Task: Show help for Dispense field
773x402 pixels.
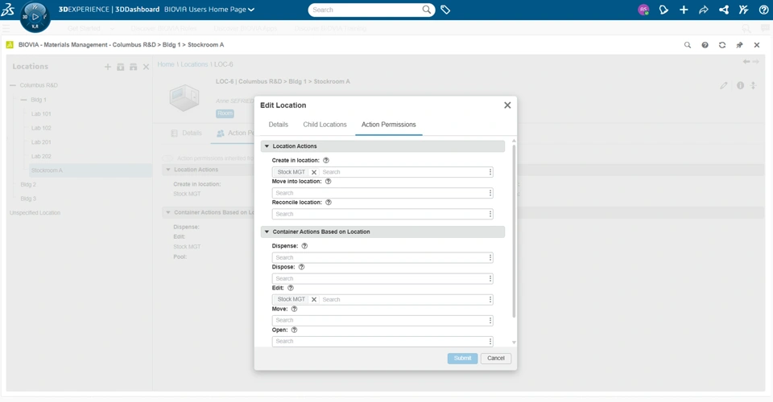Action: (304, 246)
